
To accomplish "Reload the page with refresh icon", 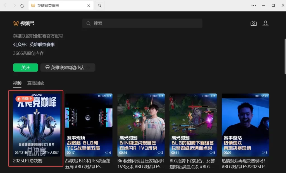I will point(22,6).
